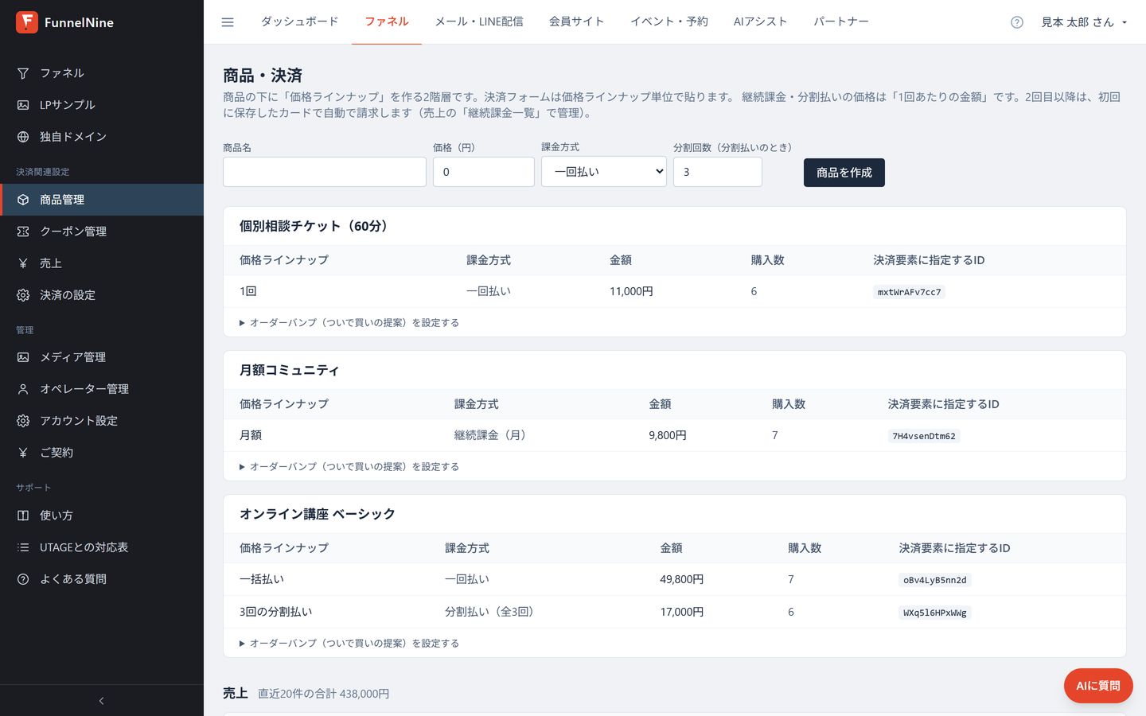This screenshot has width=1146, height=716.
Task: Click the person icon beside オペレーター管理
Action: click(x=23, y=389)
